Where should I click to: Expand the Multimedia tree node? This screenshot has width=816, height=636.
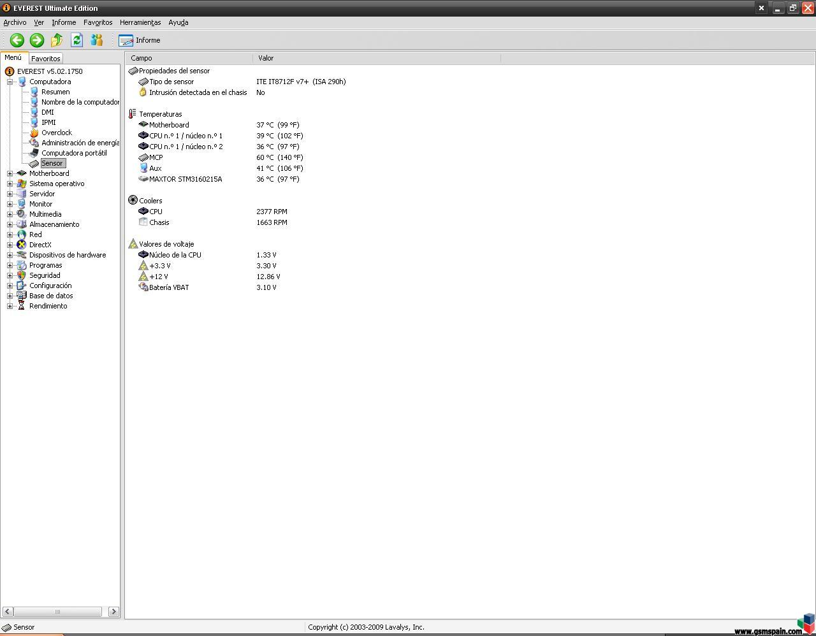(10, 214)
